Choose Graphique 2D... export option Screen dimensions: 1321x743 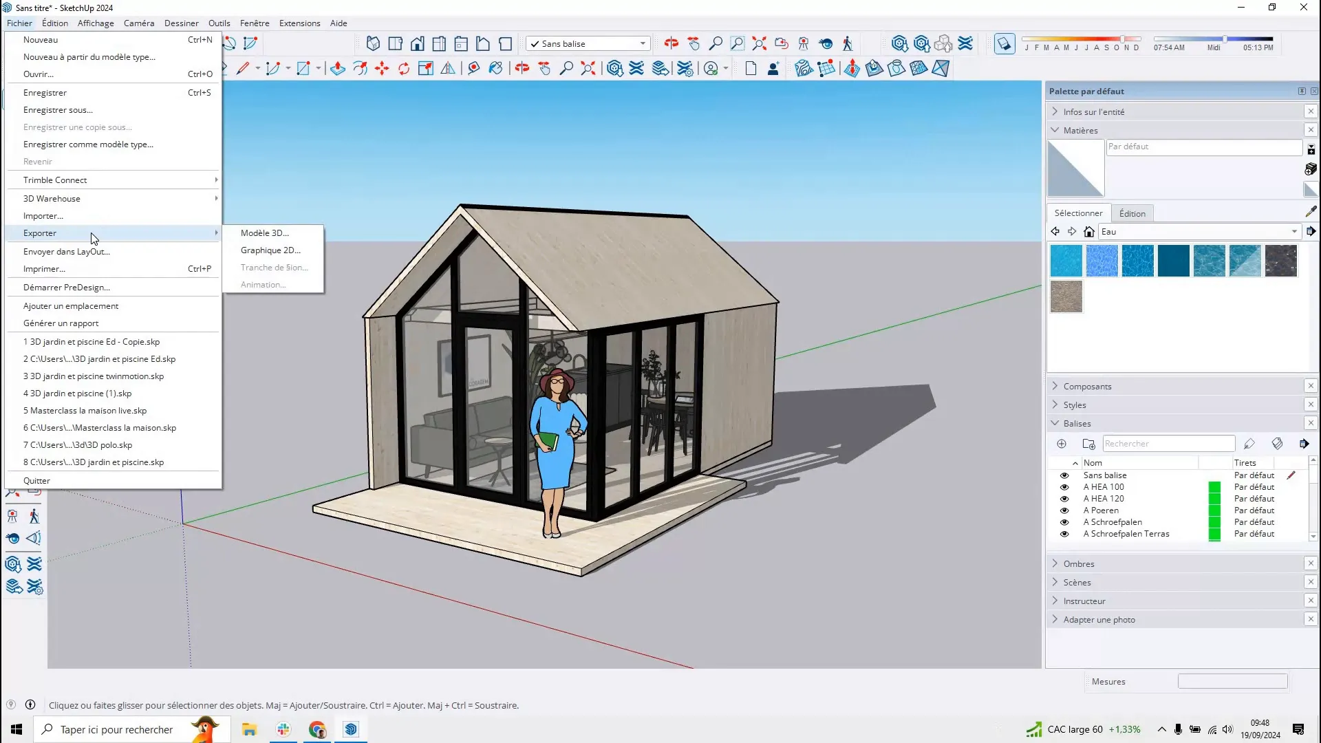(273, 250)
